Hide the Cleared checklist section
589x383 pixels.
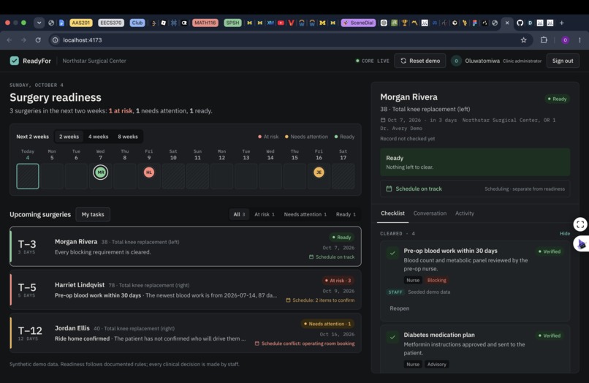coord(565,233)
